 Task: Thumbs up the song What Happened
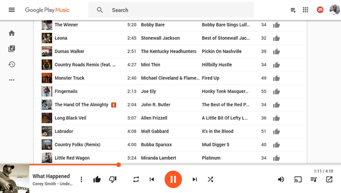[97, 179]
